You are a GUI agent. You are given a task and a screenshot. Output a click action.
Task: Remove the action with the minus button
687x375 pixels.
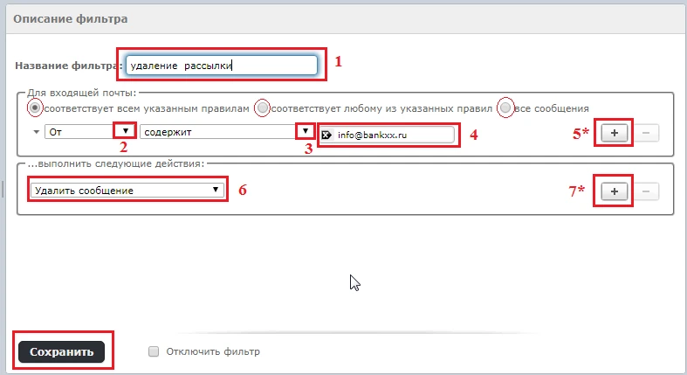[645, 191]
